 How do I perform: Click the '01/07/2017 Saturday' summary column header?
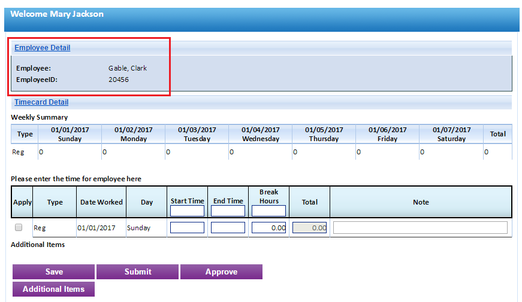(x=451, y=134)
